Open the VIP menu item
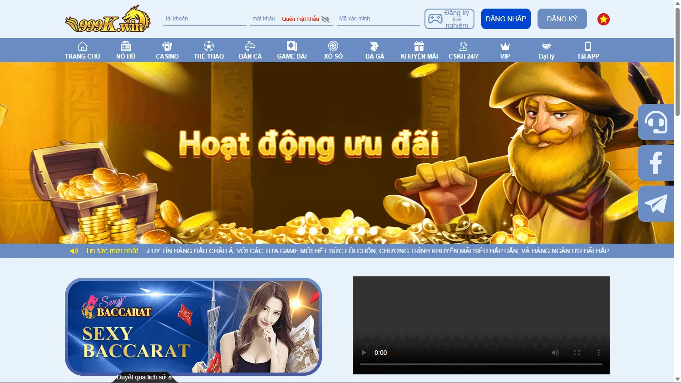This screenshot has height=383, width=681. coord(504,50)
